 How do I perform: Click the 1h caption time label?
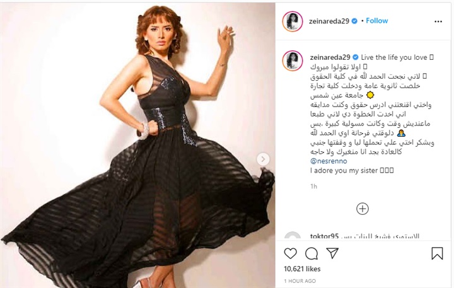[x=313, y=186]
